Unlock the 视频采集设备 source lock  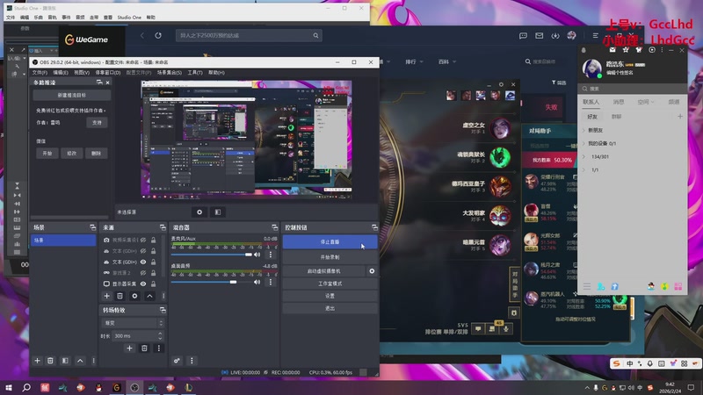pos(153,240)
